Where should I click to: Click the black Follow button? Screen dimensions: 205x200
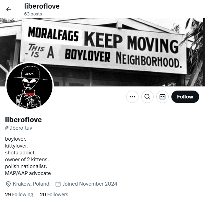coord(185,97)
